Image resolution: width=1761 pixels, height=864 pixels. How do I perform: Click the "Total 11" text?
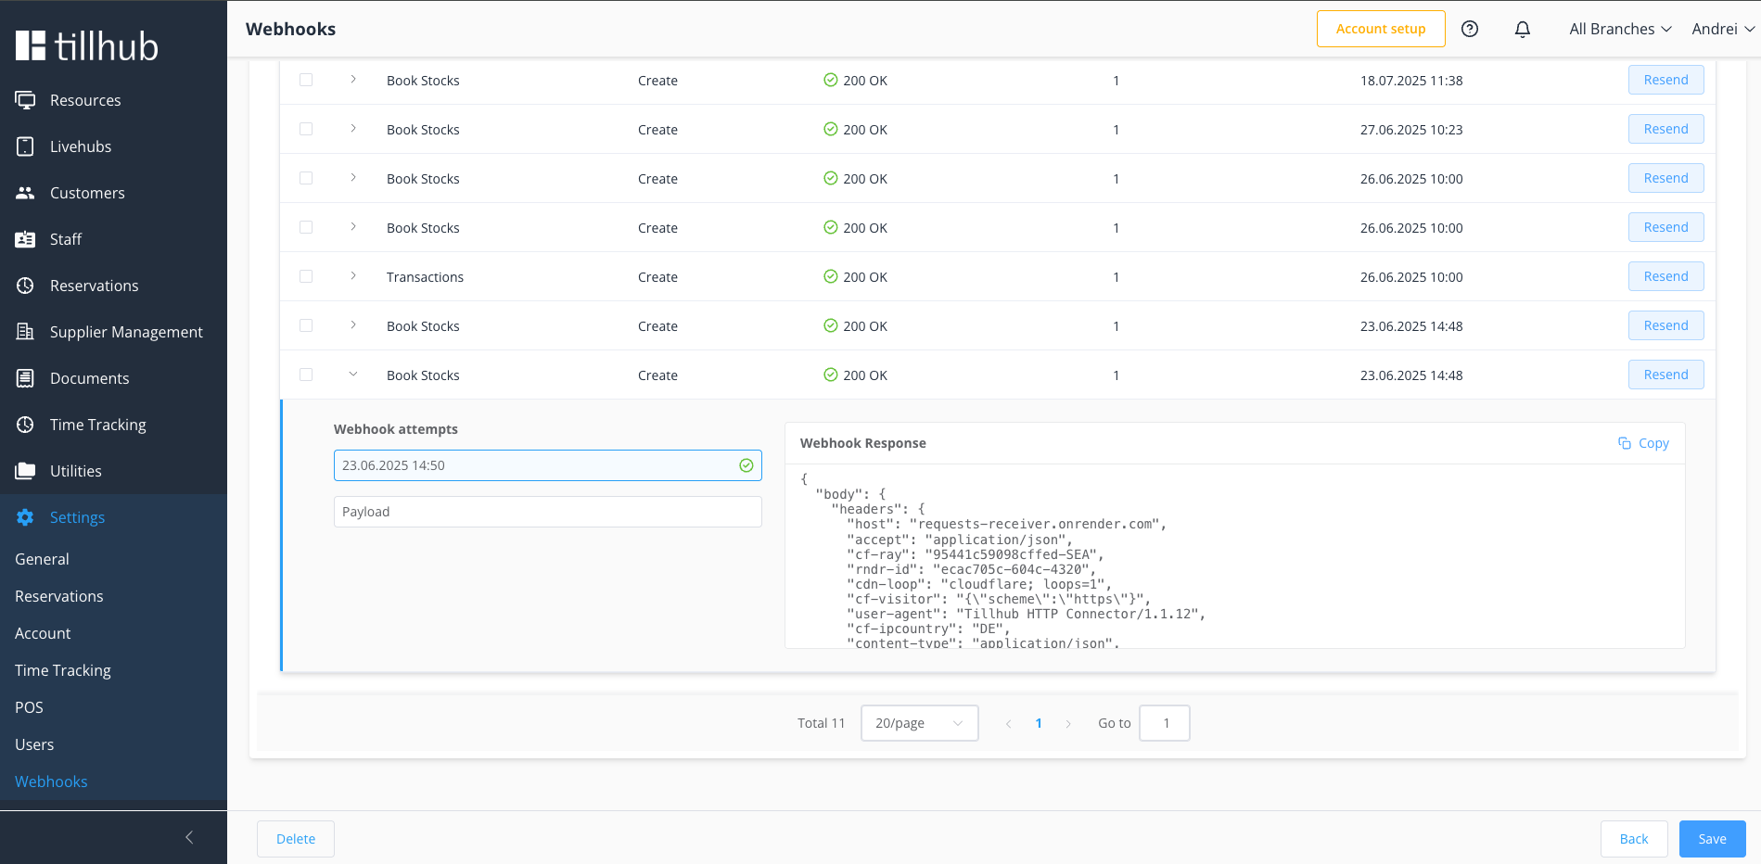coord(821,723)
